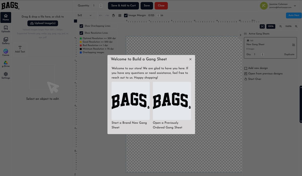Screen dimensions: 302x176
Task: Click the Active Gang Sheets heading
Action: coord(259,34)
